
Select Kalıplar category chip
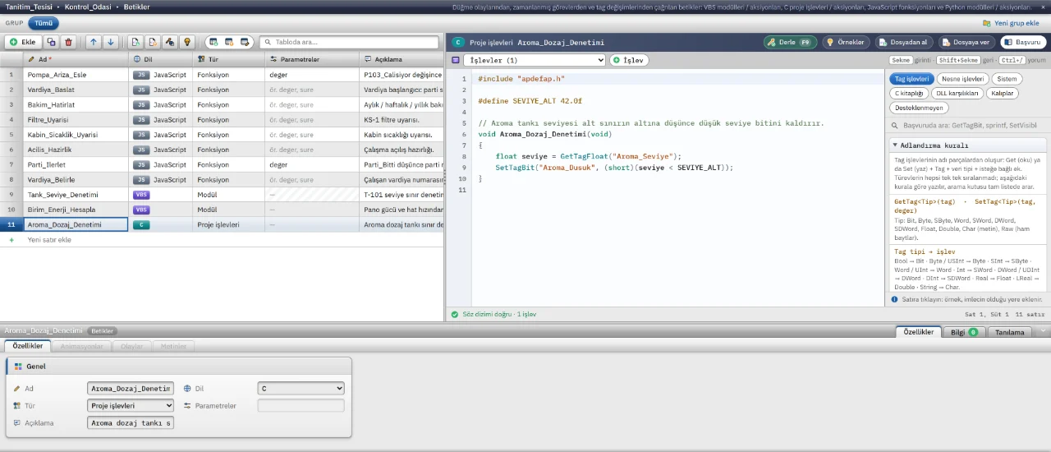1003,93
